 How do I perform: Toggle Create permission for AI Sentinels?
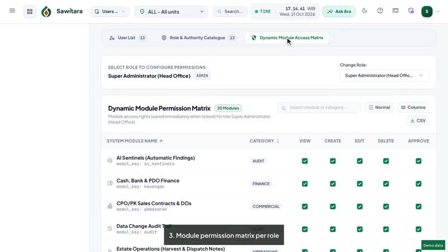point(333,161)
